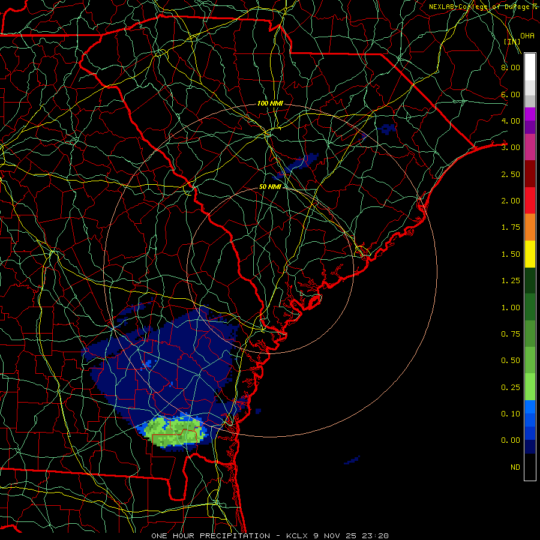Image resolution: width=540 pixels, height=540 pixels.
Task: Click the 50 NMI range ring label
Action: tap(270, 187)
